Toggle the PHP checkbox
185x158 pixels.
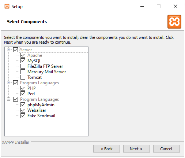click(23, 88)
